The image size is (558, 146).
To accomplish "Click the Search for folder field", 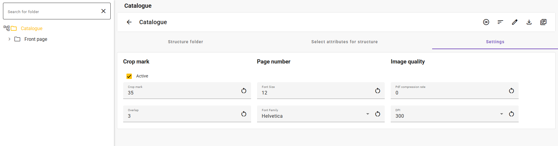I will click(x=52, y=12).
